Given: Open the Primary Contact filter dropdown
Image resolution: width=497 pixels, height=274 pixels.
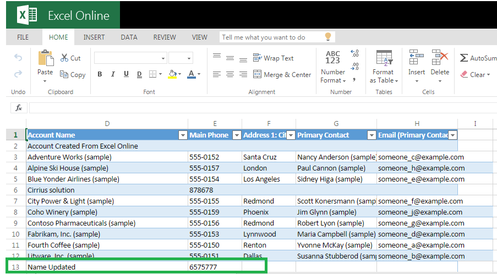Looking at the screenshot, I should point(372,135).
